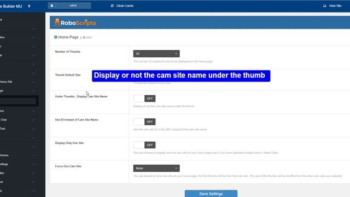
Task: Click the View Site monitor icon
Action: pos(324,6)
